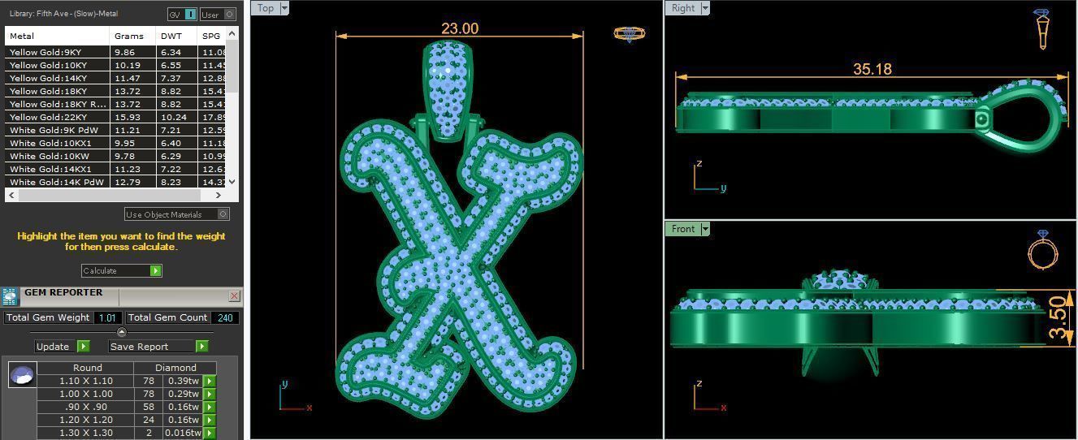The height and width of the screenshot is (440, 1078).
Task: Select the Yellow Gold:14KY row
Action: [115, 78]
